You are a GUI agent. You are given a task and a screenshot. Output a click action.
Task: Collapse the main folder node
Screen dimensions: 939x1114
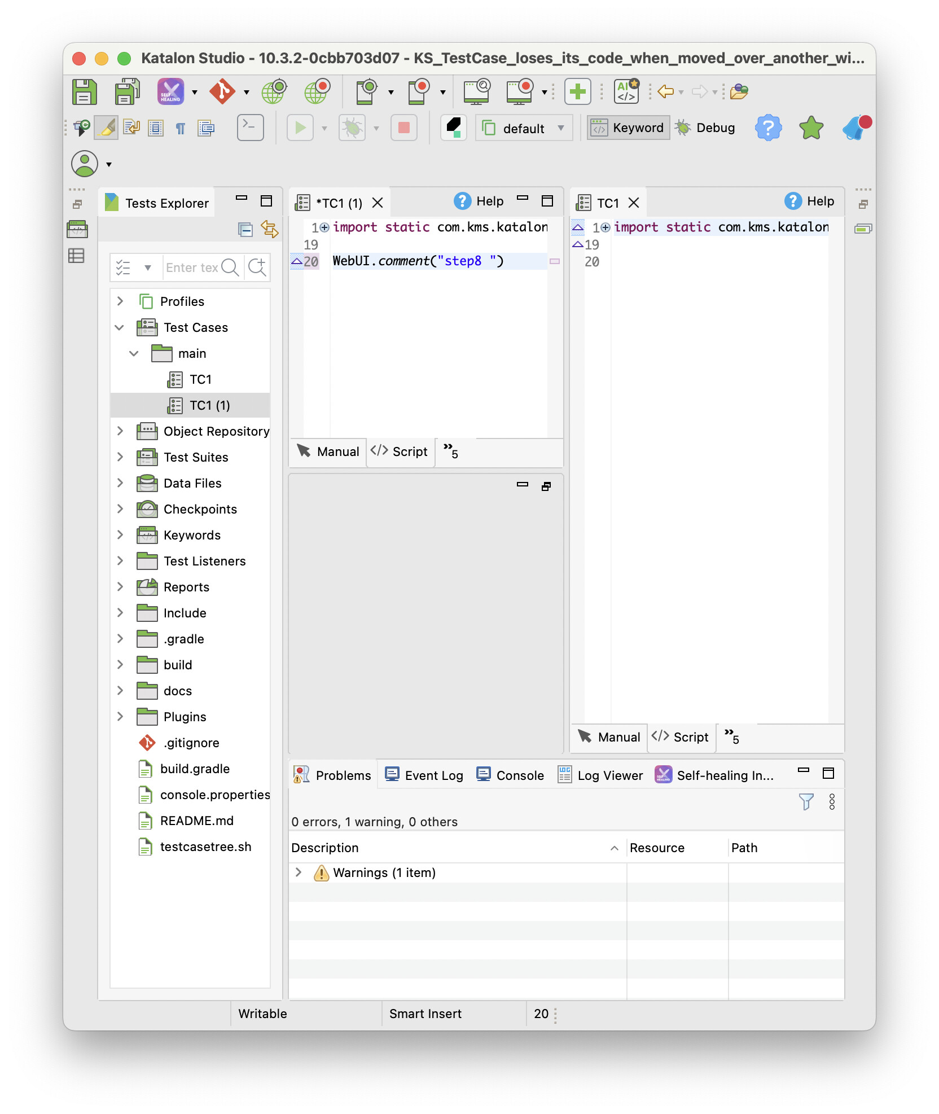click(134, 353)
